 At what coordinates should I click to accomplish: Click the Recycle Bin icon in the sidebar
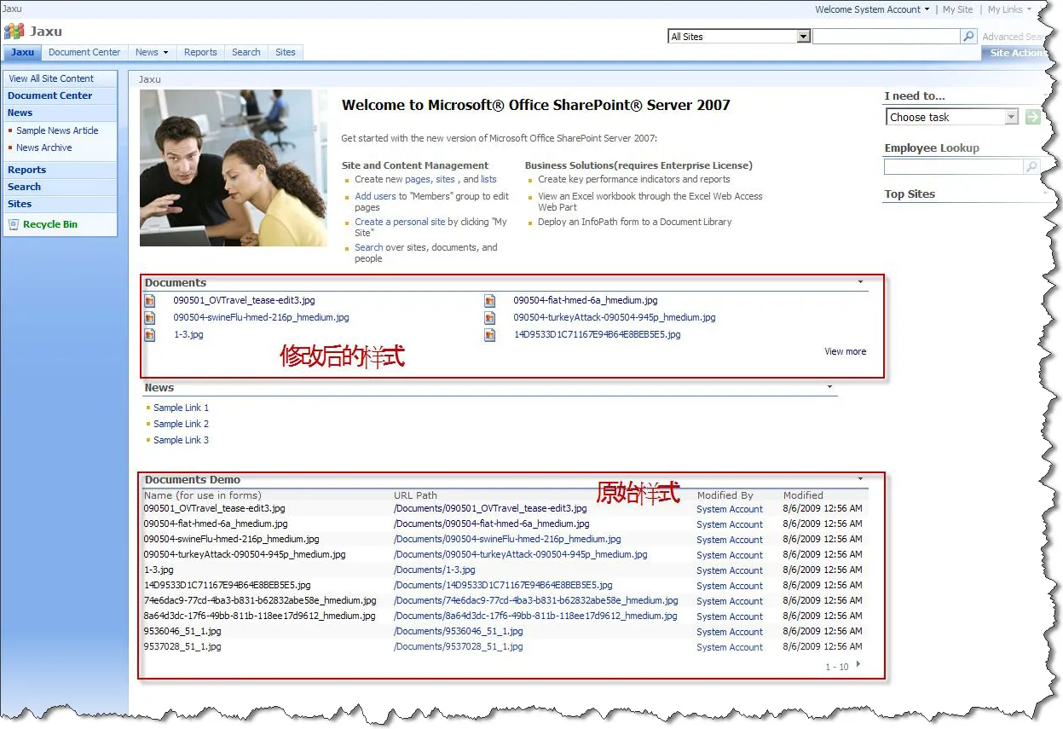coord(14,224)
